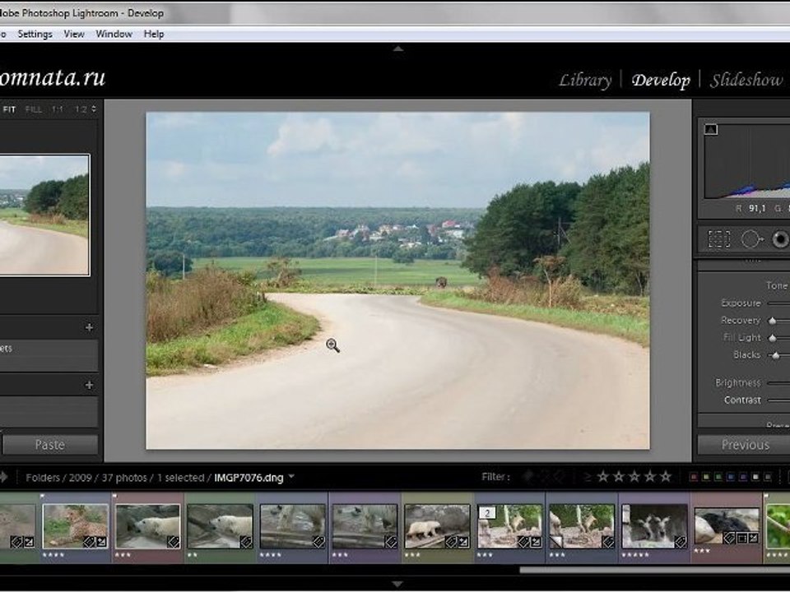Screen dimensions: 790x592
Task: Click develop adjustments badge on black animal thumbnail
Action: click(754, 538)
